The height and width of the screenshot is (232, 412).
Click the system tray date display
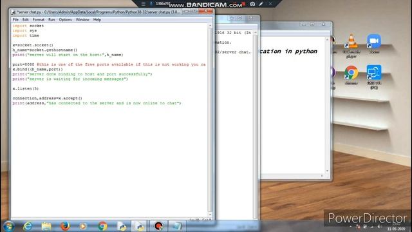(x=397, y=229)
